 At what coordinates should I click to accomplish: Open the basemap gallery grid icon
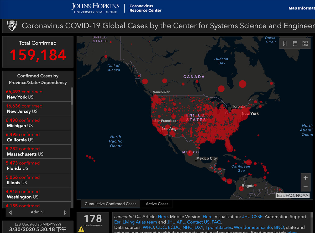coord(305,43)
